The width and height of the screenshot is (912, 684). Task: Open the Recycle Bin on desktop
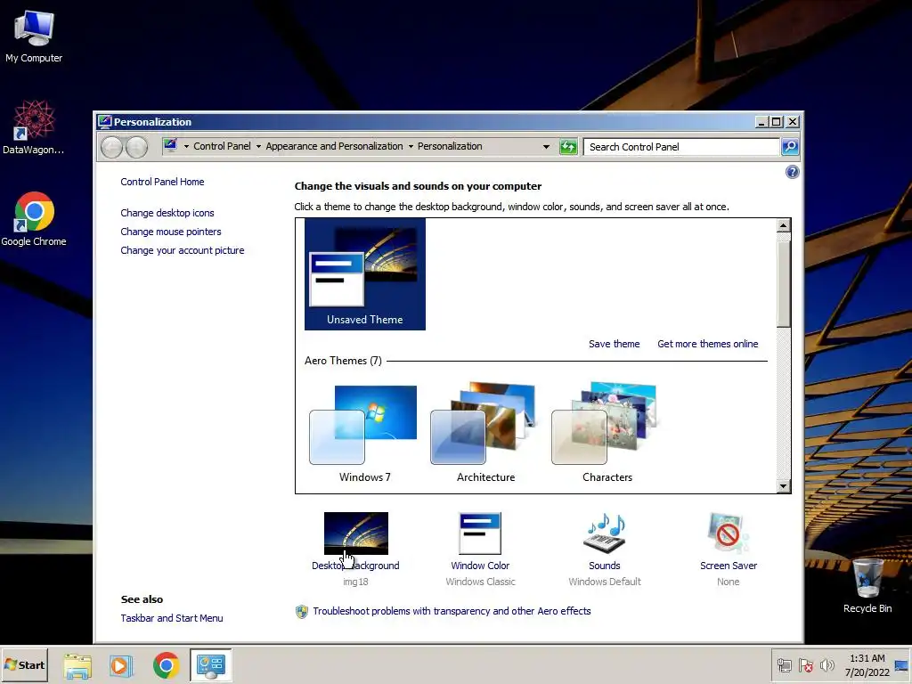pyautogui.click(x=867, y=585)
